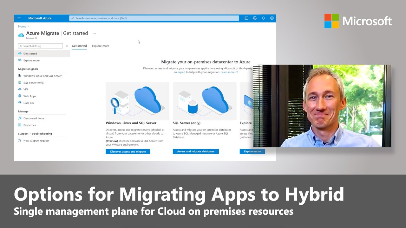
Task: Click the search magnifier in the top bar
Action: (73, 18)
